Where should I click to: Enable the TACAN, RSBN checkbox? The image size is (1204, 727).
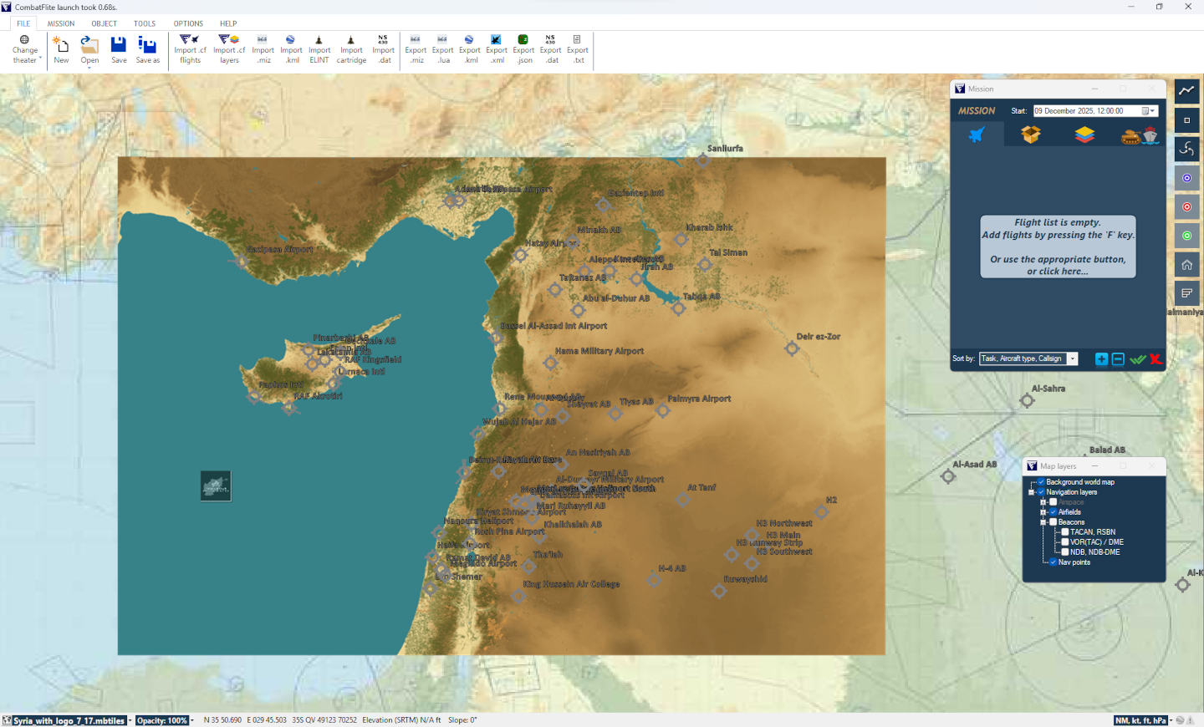point(1065,532)
